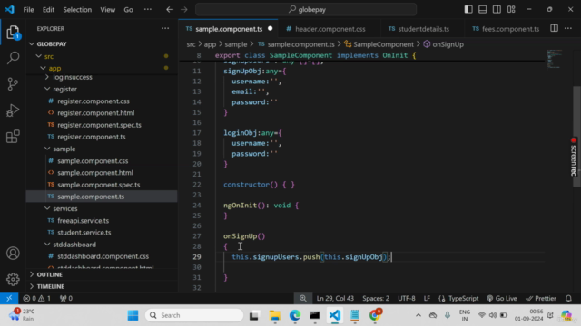Open the Edit menu
Image resolution: width=581 pixels, height=326 pixels.
pyautogui.click(x=48, y=10)
